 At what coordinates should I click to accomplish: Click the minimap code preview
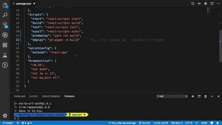[209, 11]
